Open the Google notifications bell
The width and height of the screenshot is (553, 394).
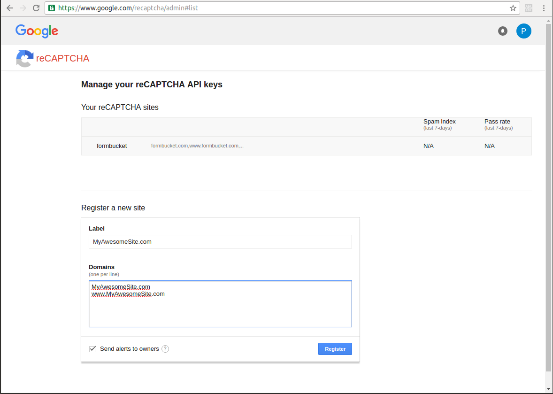pos(503,31)
